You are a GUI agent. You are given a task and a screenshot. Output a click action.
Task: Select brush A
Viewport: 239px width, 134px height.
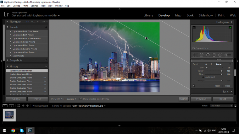206,64
